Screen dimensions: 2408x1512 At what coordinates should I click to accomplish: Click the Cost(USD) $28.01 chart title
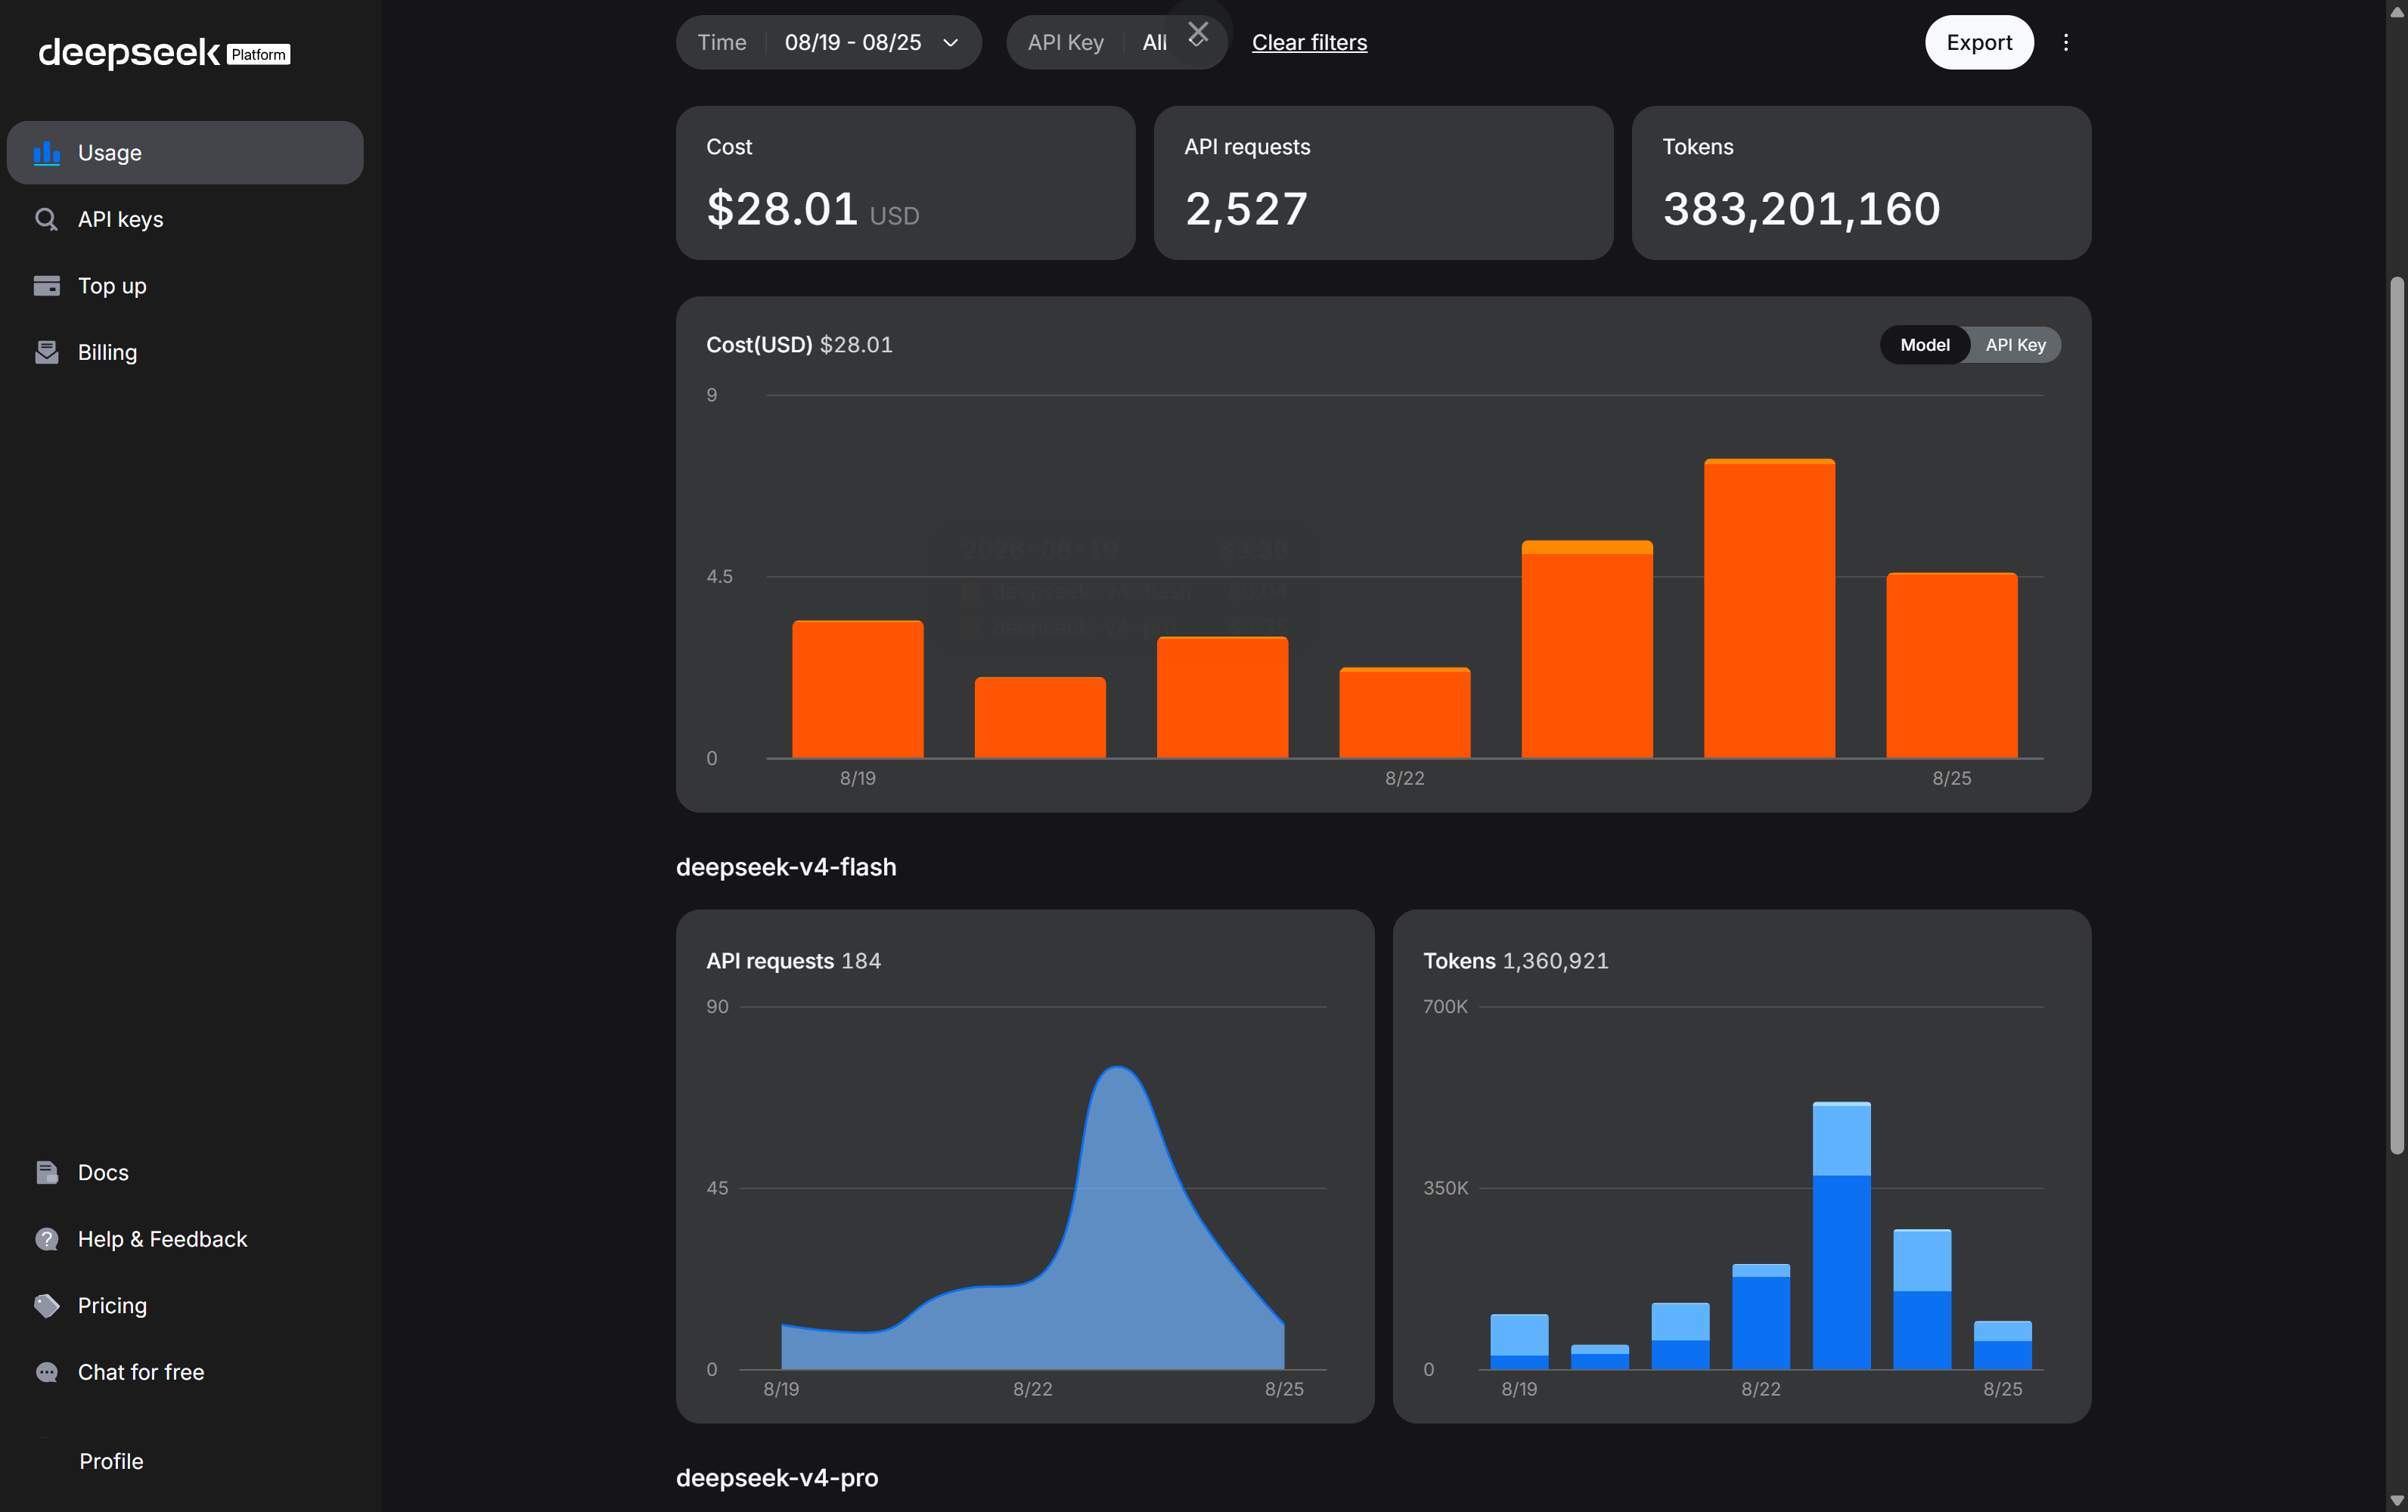[799, 345]
